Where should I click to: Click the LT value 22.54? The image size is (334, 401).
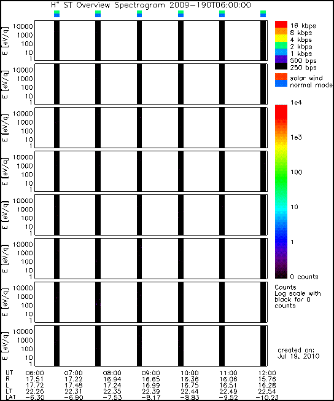(x=267, y=392)
